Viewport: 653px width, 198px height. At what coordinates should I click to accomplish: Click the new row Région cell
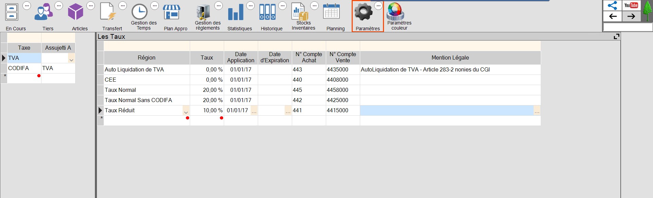147,120
